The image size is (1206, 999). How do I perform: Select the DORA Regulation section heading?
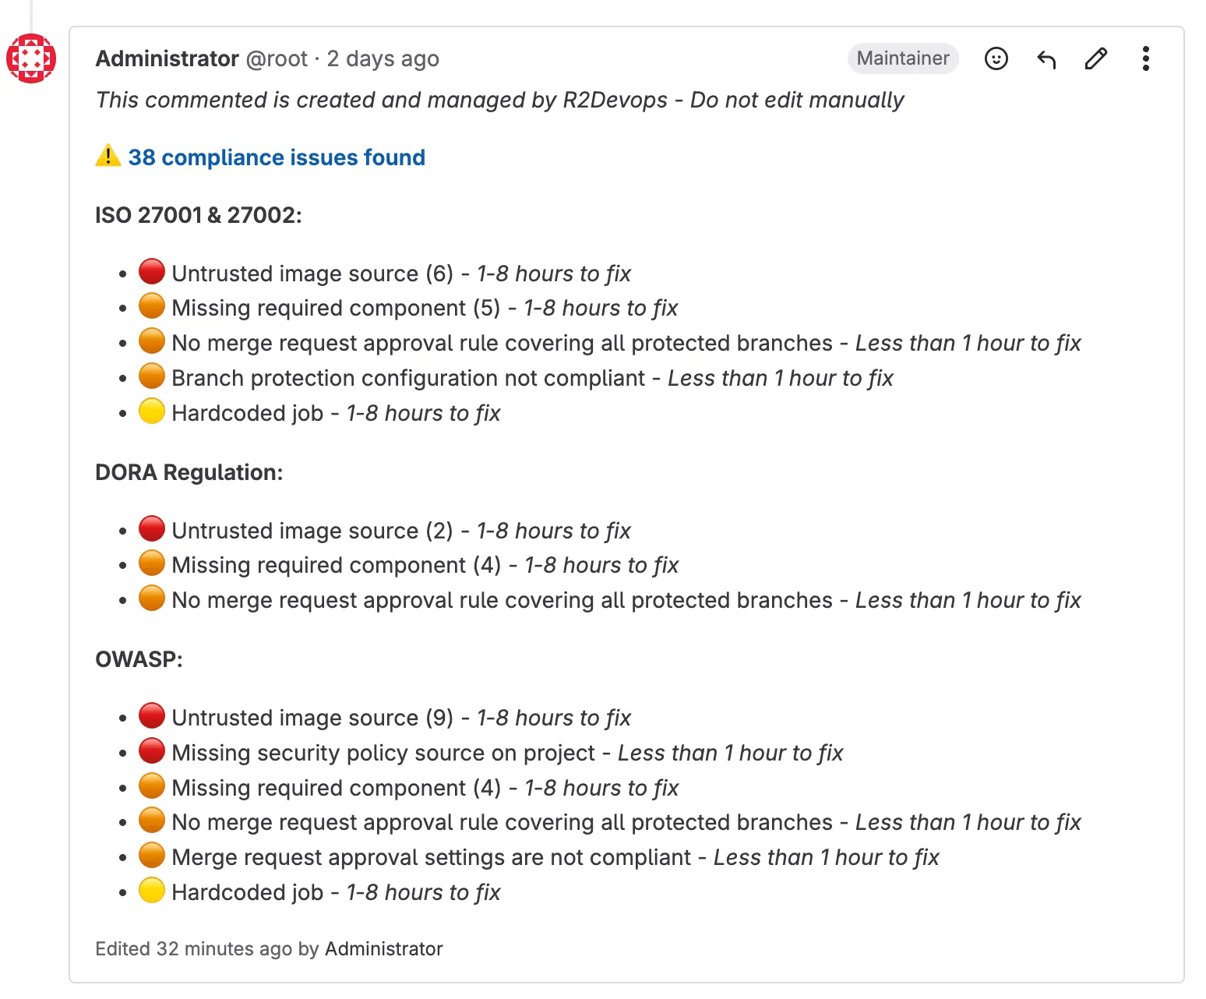pyautogui.click(x=189, y=472)
